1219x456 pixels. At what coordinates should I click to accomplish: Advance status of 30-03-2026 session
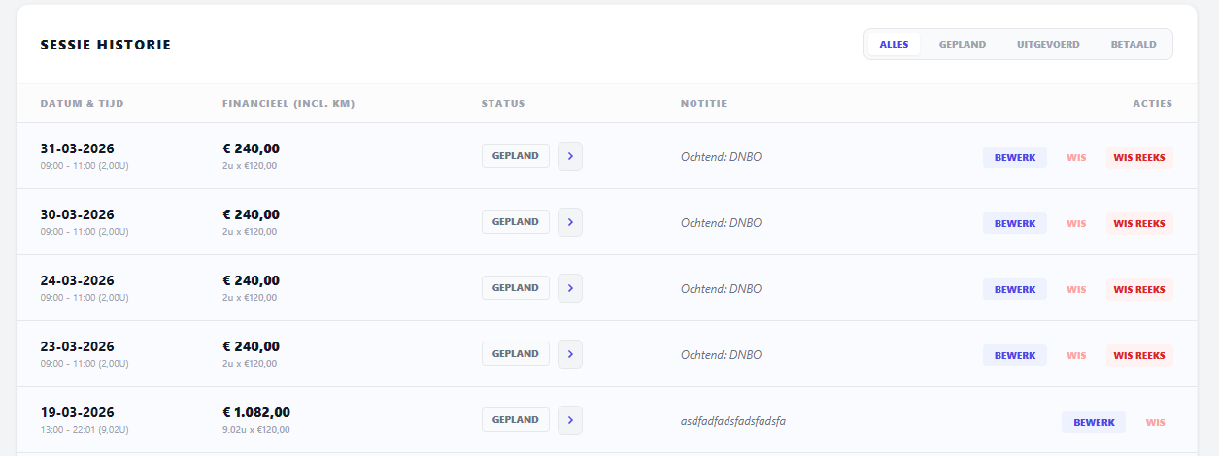570,222
